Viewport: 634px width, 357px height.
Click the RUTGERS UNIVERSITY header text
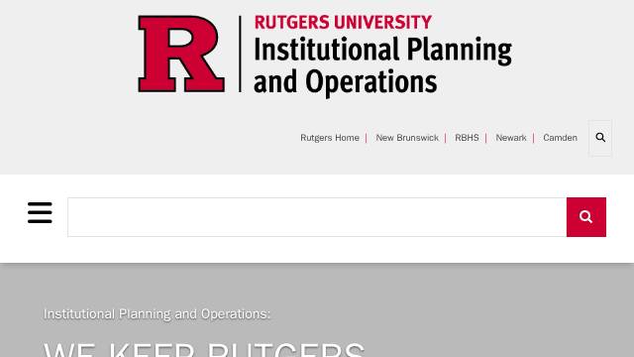pos(343,22)
